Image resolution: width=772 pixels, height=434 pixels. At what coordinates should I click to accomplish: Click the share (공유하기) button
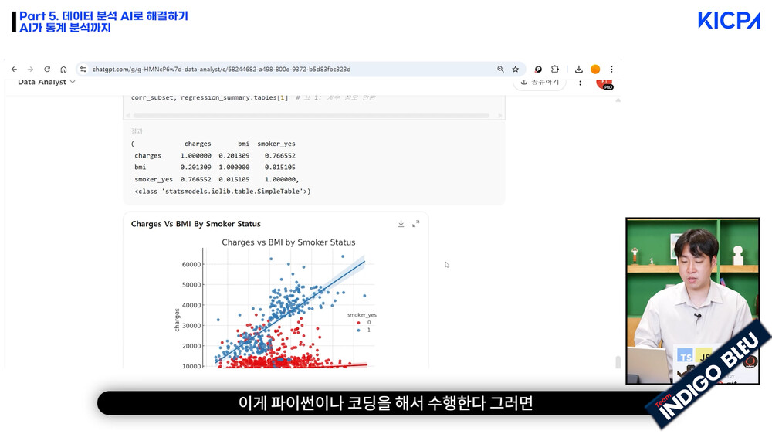(540, 82)
